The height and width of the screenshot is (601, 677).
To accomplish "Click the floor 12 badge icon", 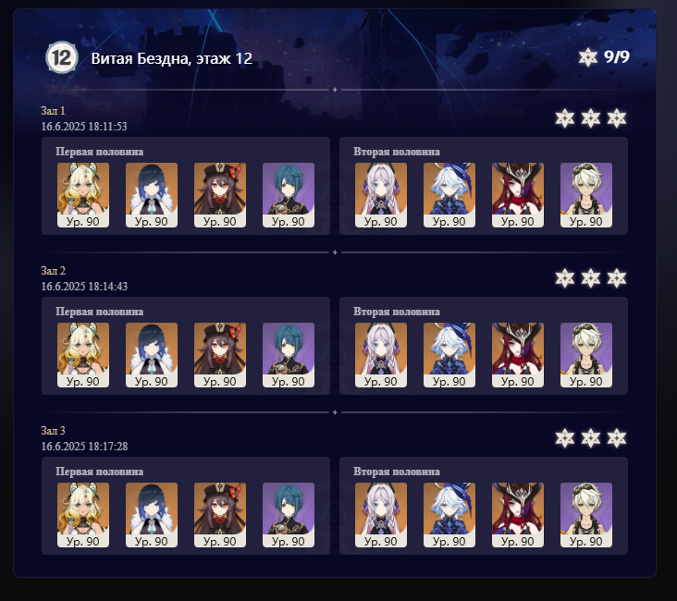I will click(x=62, y=57).
